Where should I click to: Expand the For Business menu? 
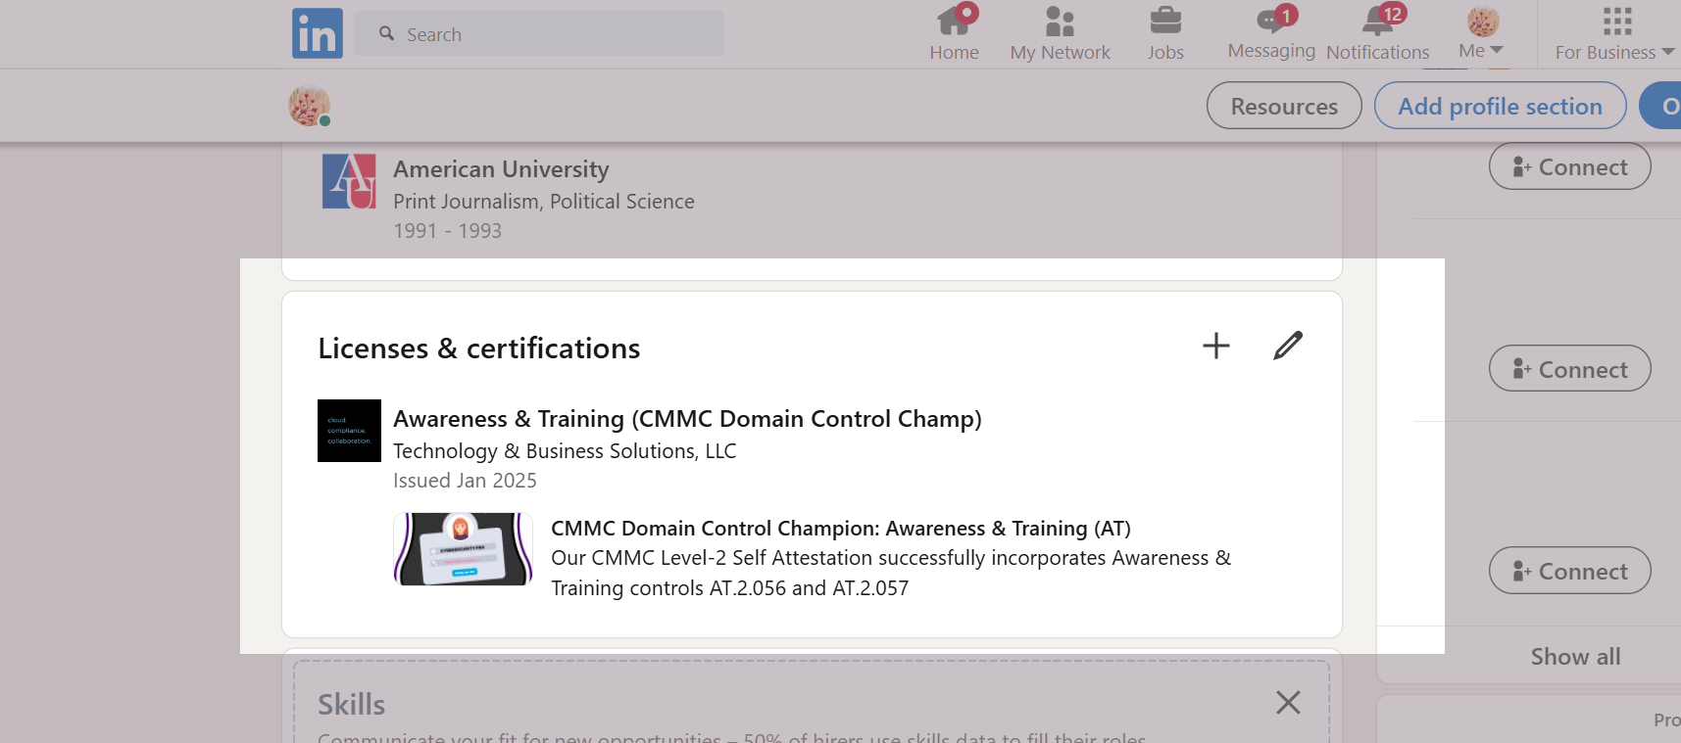[x=1614, y=33]
